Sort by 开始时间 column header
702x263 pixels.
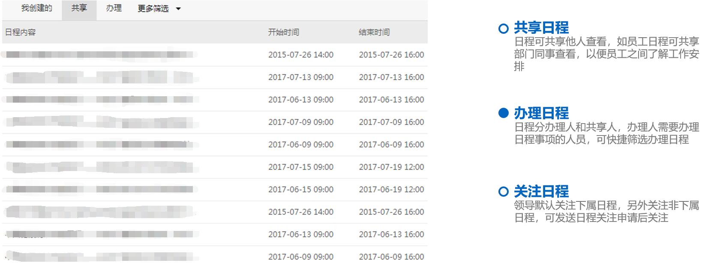(283, 33)
